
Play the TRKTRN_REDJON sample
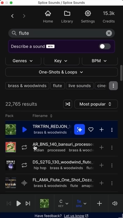point(24,130)
